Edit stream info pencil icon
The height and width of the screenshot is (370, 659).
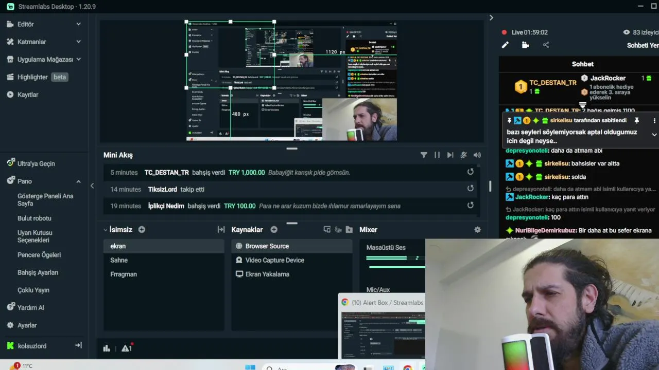point(505,45)
